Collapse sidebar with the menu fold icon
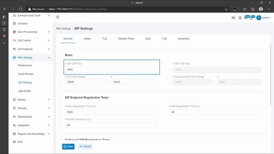The width and height of the screenshot is (274, 154). click(x=57, y=17)
